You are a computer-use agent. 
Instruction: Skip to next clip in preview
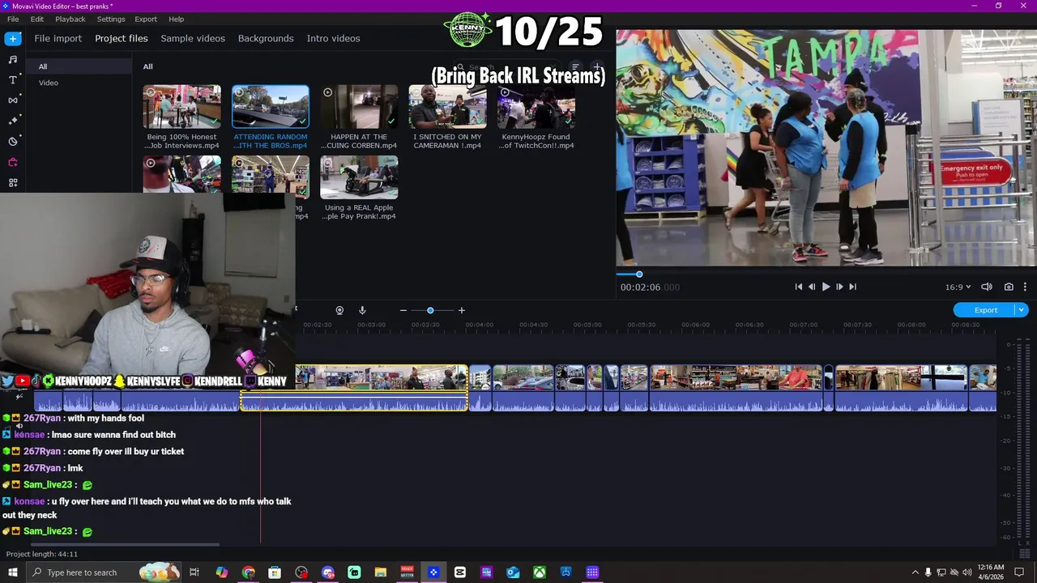click(852, 287)
